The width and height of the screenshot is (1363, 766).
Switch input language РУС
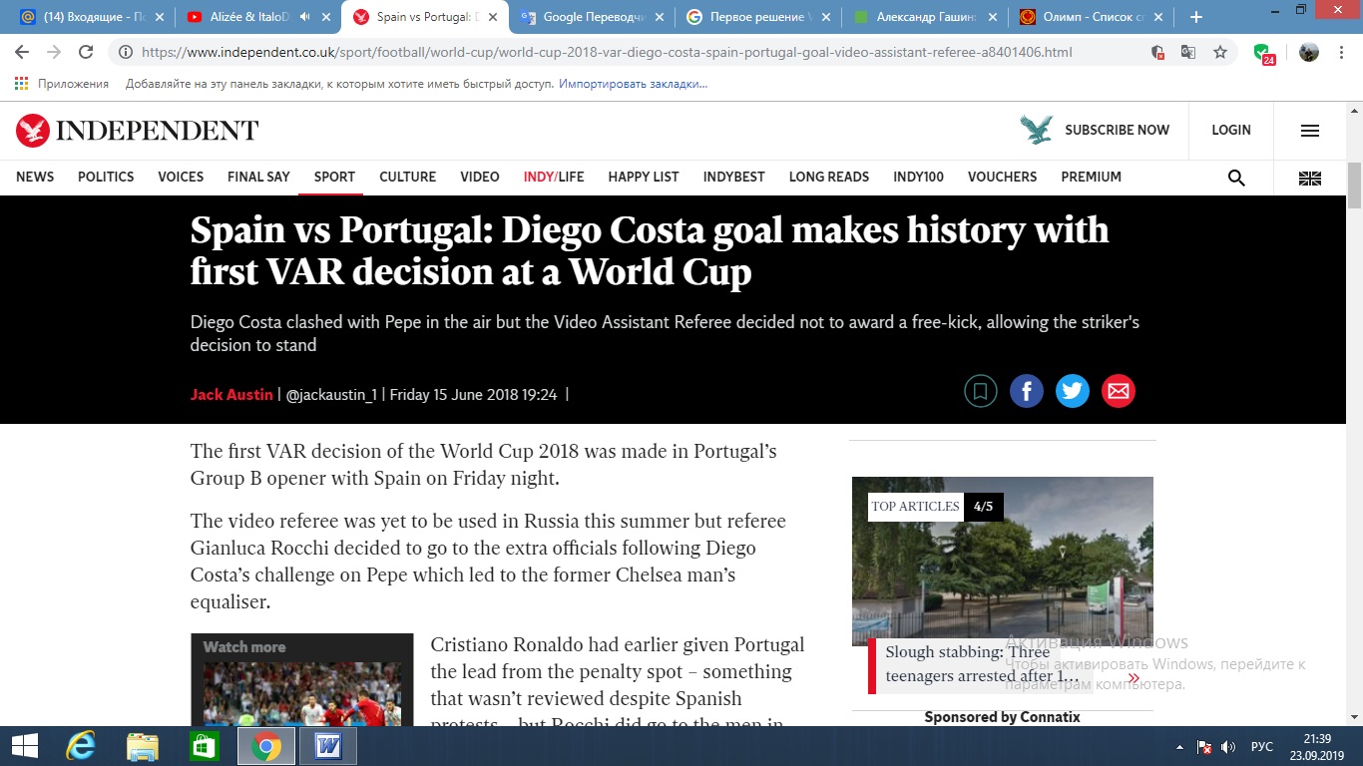point(1262,747)
